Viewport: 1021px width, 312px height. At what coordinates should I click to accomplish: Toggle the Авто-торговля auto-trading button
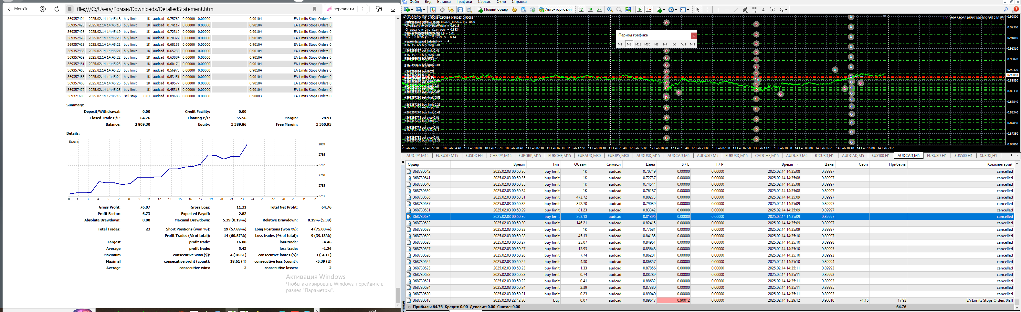pyautogui.click(x=555, y=9)
